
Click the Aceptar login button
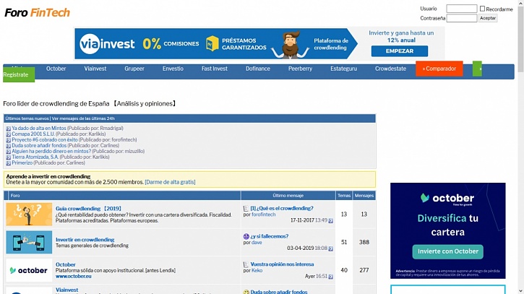[488, 18]
